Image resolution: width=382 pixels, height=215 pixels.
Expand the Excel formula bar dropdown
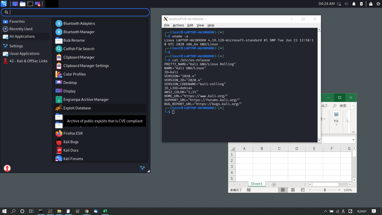353,140
